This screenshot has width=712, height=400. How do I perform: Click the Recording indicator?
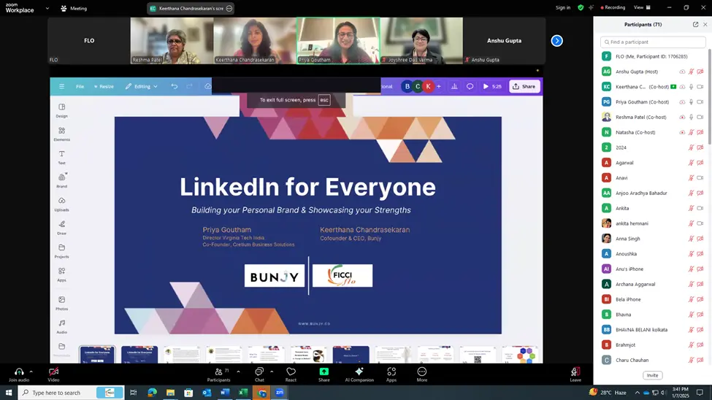(x=613, y=8)
